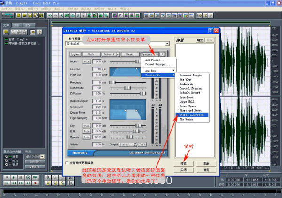Toggle the Mute button for Reverb
Screen dimensions: 282x198
(87, 138)
